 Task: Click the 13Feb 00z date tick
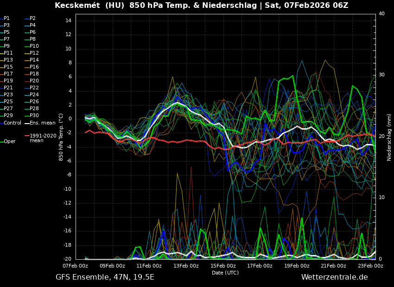point(186,266)
